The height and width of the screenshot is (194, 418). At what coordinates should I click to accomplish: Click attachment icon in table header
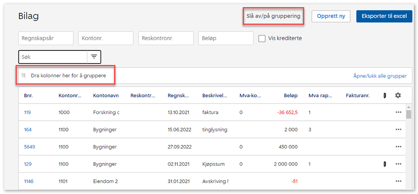[x=384, y=95]
